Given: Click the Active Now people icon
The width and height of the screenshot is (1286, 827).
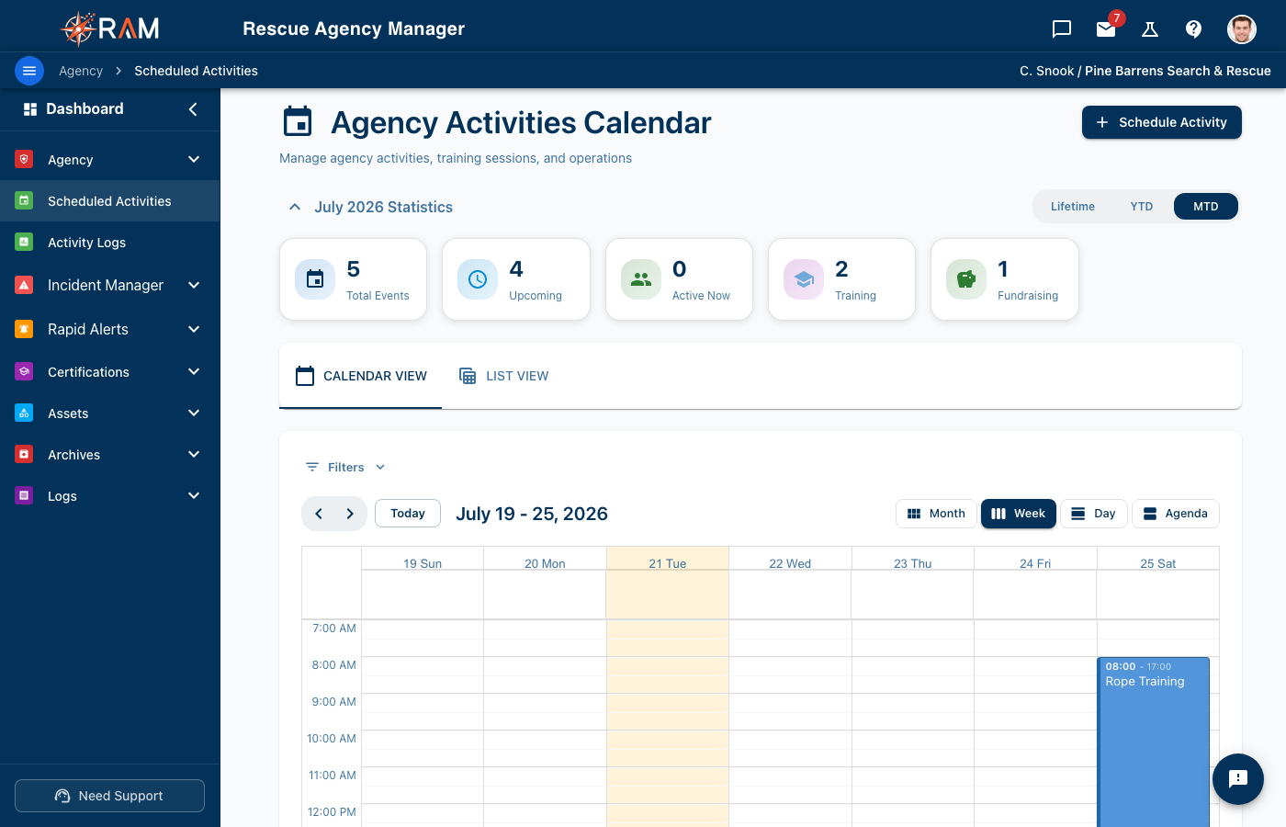Looking at the screenshot, I should click(641, 279).
